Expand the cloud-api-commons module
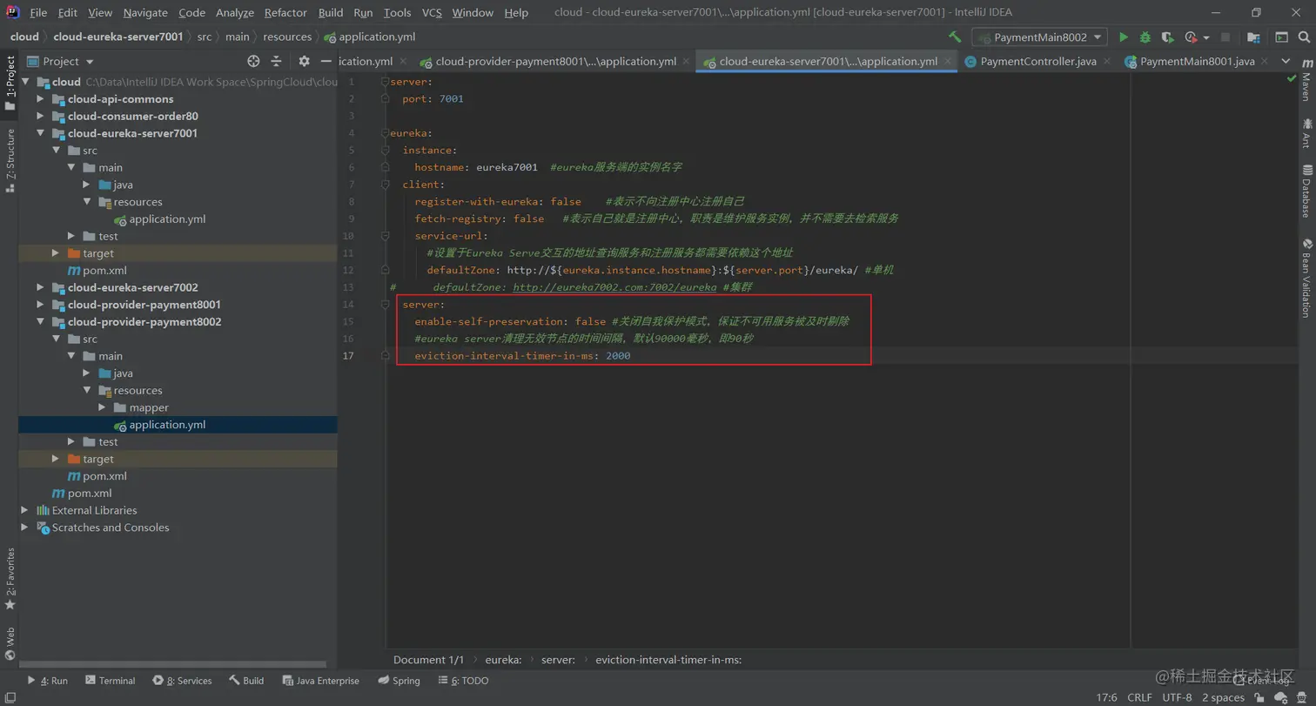The width and height of the screenshot is (1316, 706). [x=40, y=99]
